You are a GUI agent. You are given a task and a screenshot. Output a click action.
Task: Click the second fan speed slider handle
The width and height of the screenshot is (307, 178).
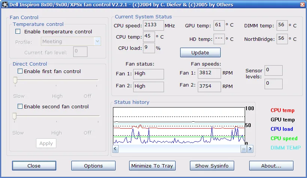click(x=15, y=116)
